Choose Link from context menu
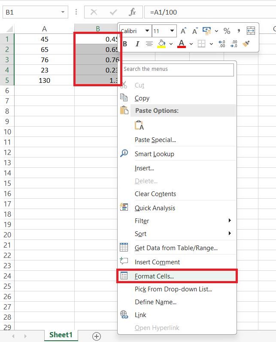The image size is (276, 342). tap(140, 315)
